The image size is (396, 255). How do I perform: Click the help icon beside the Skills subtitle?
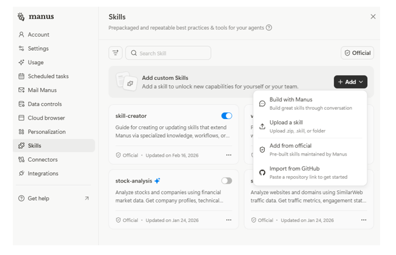tap(269, 28)
